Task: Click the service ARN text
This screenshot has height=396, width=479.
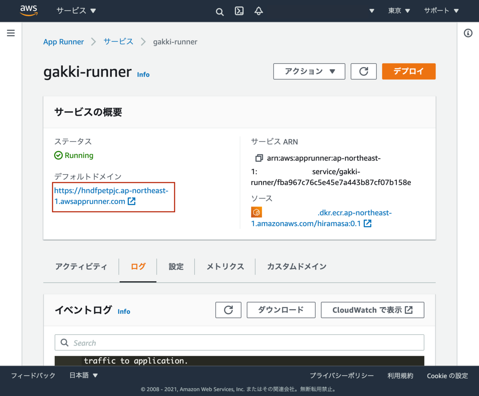Action: (x=331, y=171)
